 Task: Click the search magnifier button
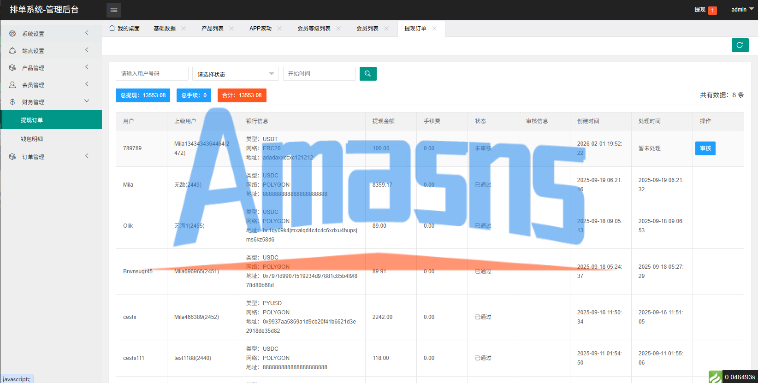[368, 74]
